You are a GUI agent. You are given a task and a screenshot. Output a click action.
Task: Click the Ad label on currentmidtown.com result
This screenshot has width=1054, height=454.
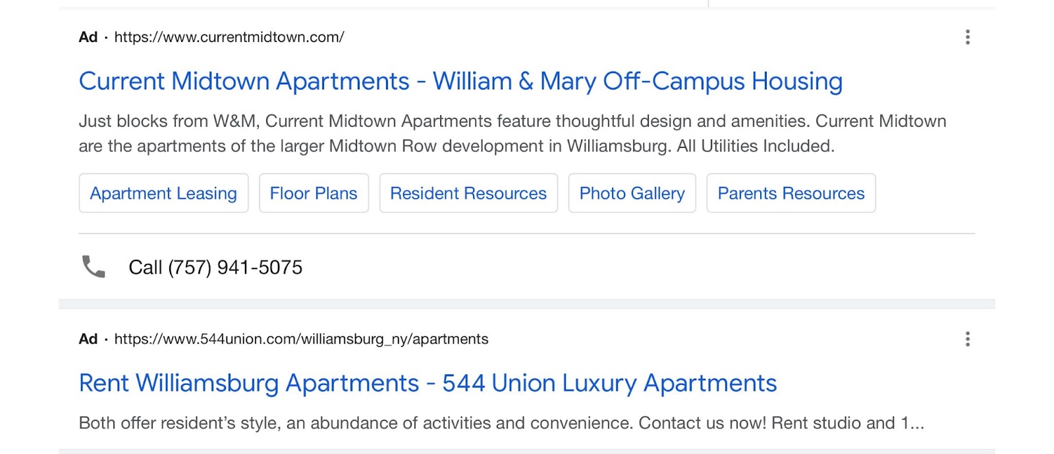(x=88, y=37)
